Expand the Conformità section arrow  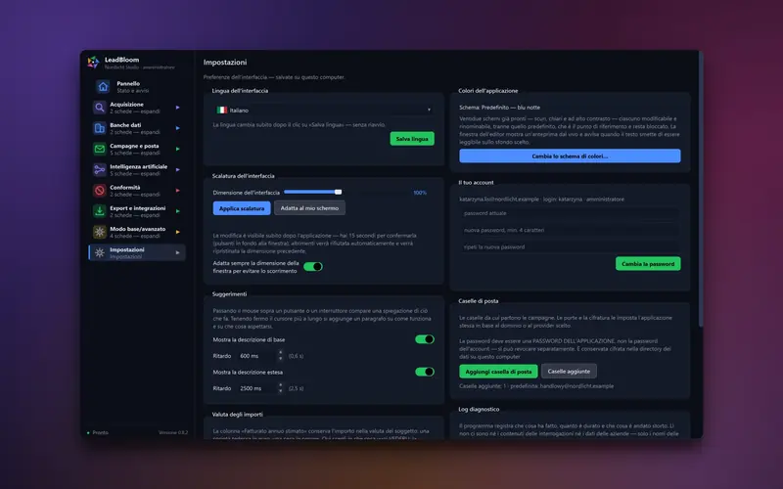click(178, 191)
